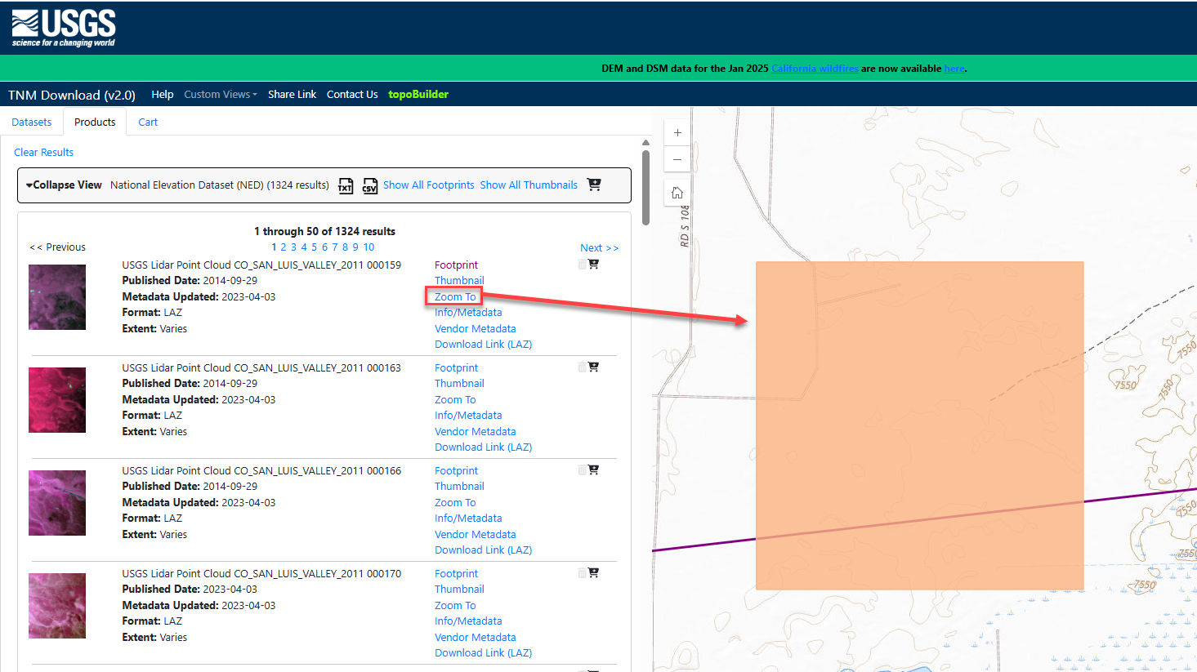Go to results page 2
1197x672 pixels.
(284, 247)
